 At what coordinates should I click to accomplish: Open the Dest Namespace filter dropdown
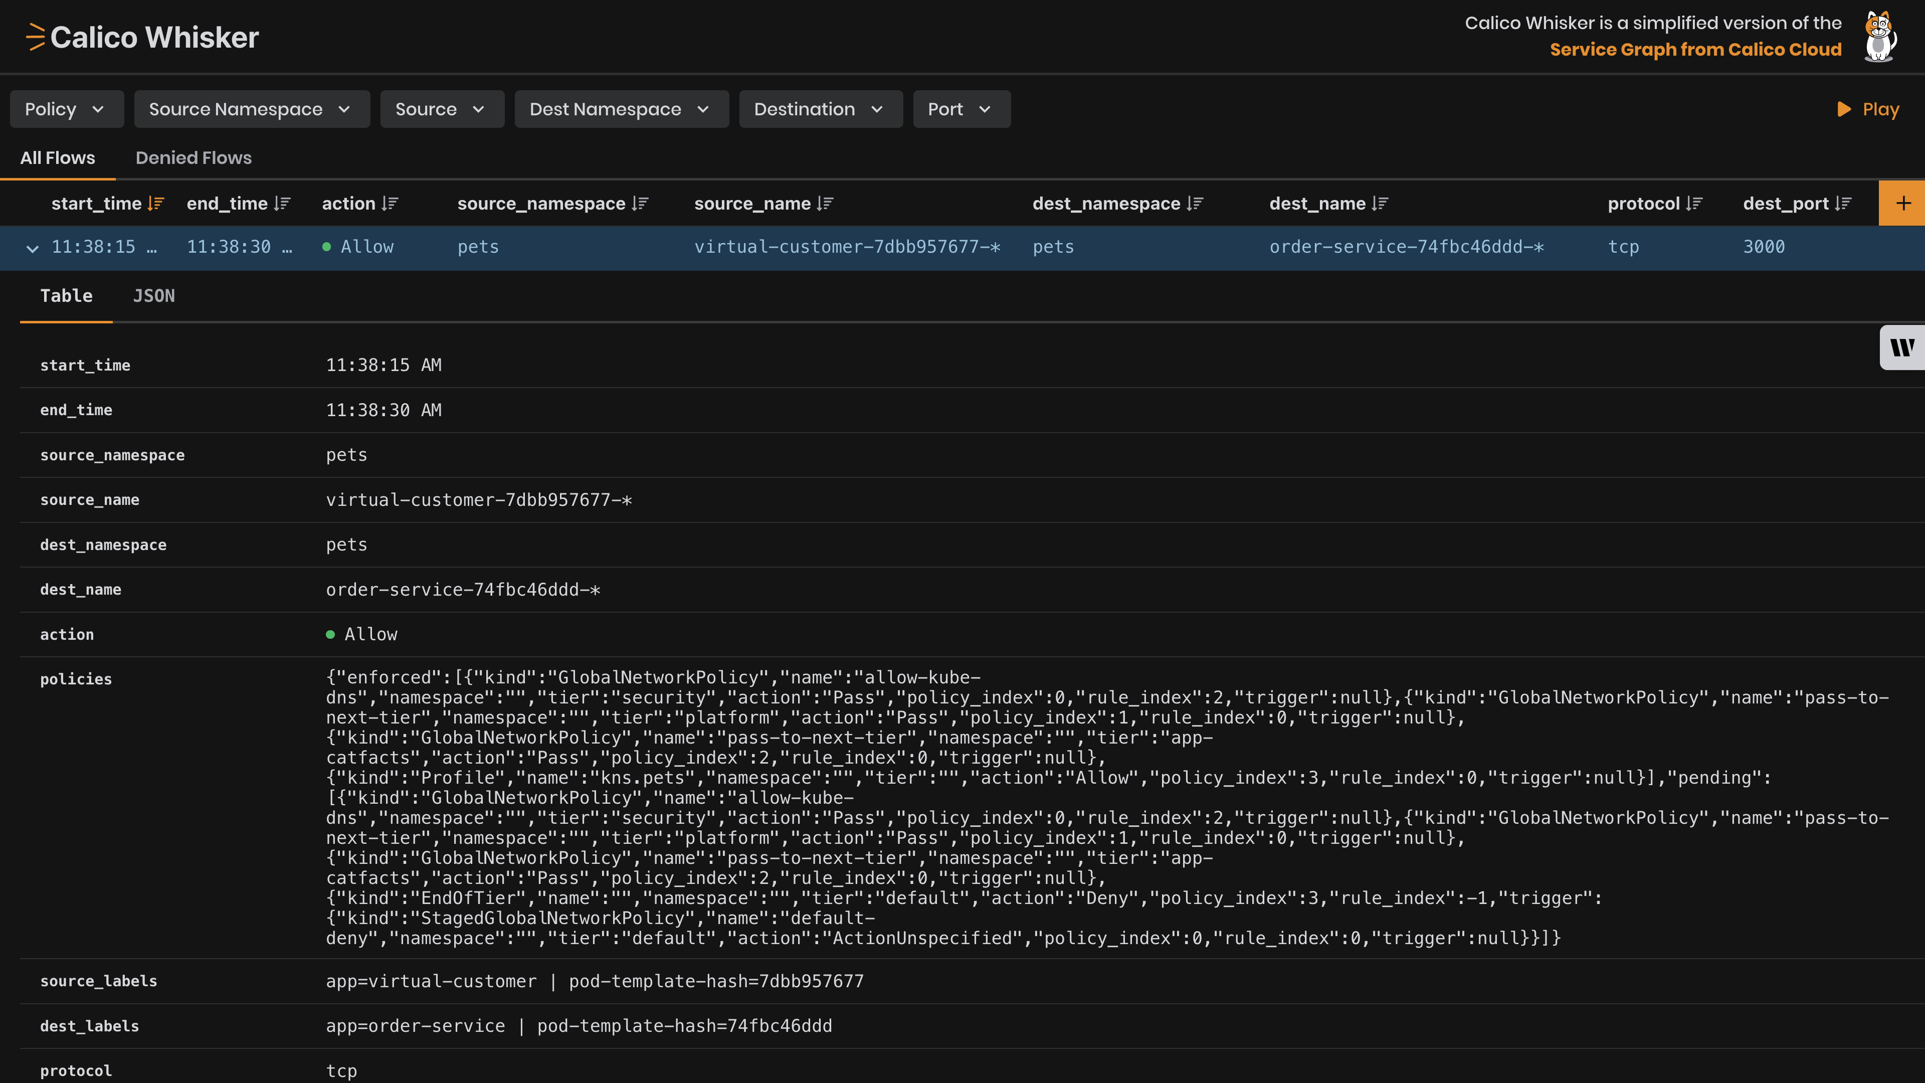[622, 109]
